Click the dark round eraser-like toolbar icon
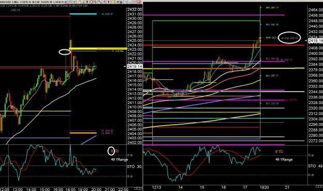This screenshot has height=191, width=323. pyautogui.click(x=121, y=2)
